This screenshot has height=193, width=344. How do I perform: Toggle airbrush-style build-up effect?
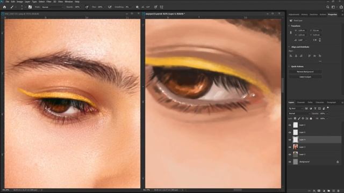[110, 7]
